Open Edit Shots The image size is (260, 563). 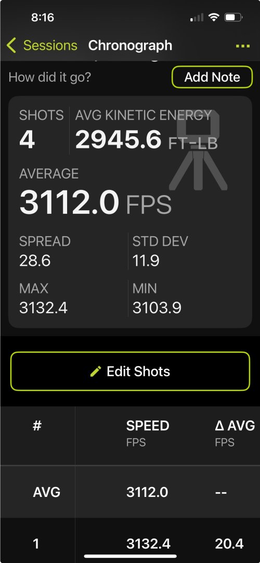tap(130, 372)
